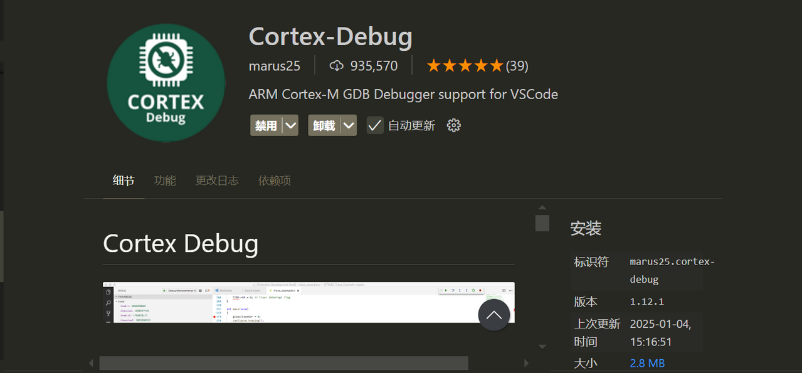Click the 标识符 label
This screenshot has height=373, width=802.
(x=591, y=262)
